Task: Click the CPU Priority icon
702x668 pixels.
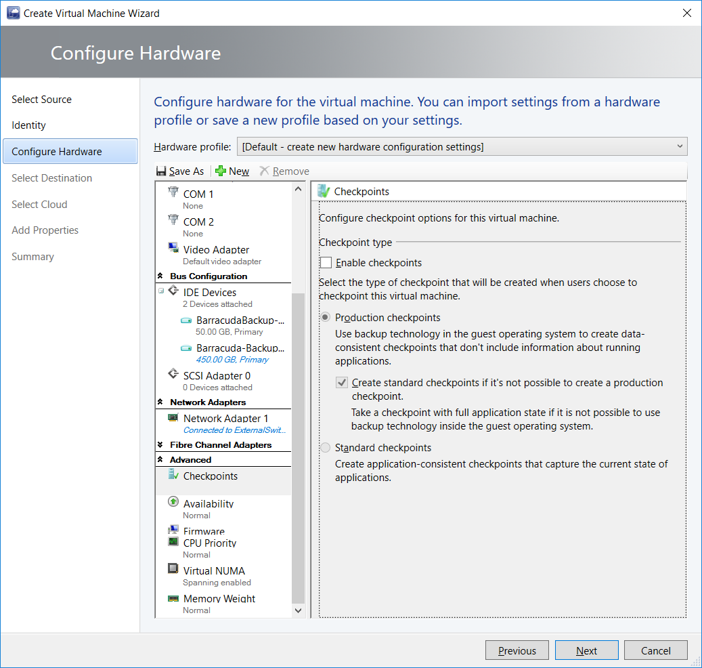Action: tap(173, 541)
